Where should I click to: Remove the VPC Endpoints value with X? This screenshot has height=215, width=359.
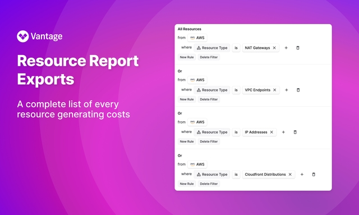[x=275, y=90]
